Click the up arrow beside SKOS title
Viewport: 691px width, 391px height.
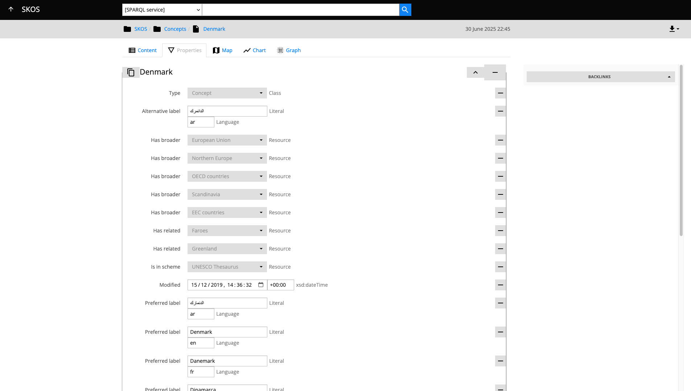11,9
